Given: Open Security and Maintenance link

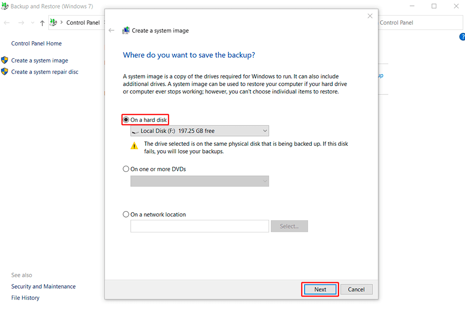Looking at the screenshot, I should pos(43,286).
